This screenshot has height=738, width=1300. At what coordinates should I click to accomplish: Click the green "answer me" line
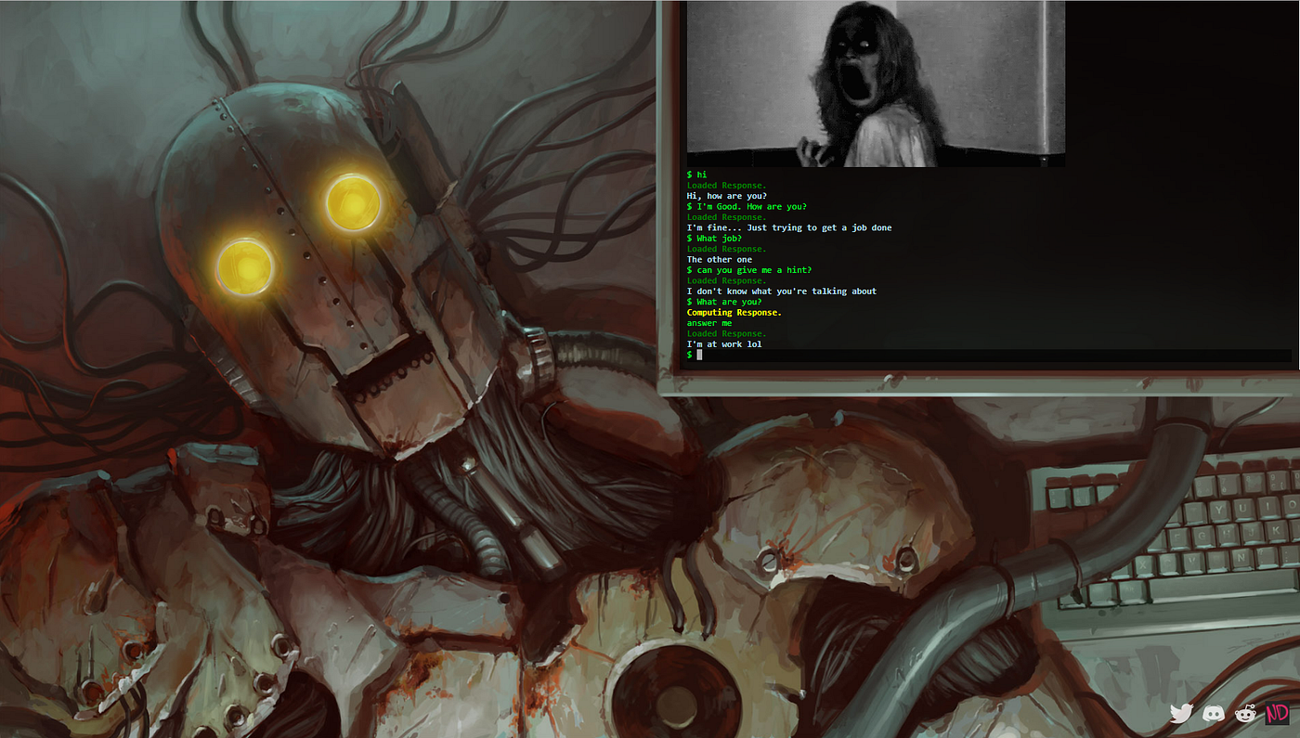coord(708,323)
